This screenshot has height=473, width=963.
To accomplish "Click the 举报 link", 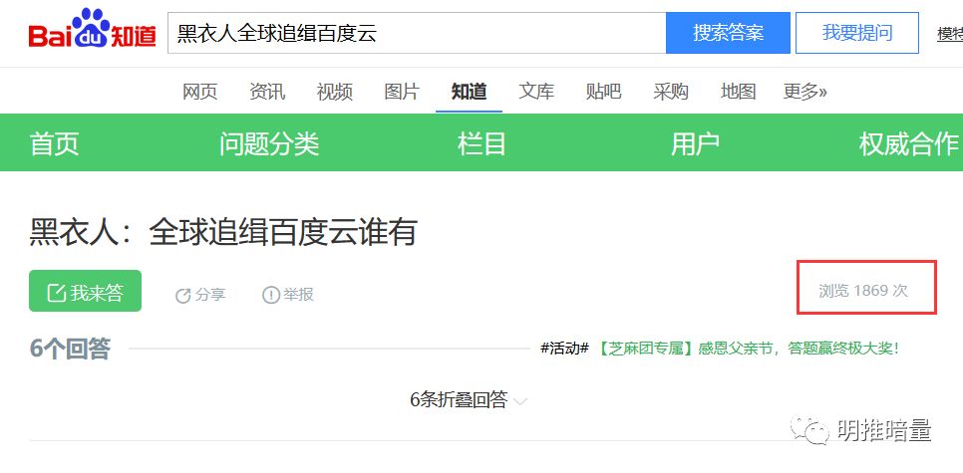I will 298,295.
